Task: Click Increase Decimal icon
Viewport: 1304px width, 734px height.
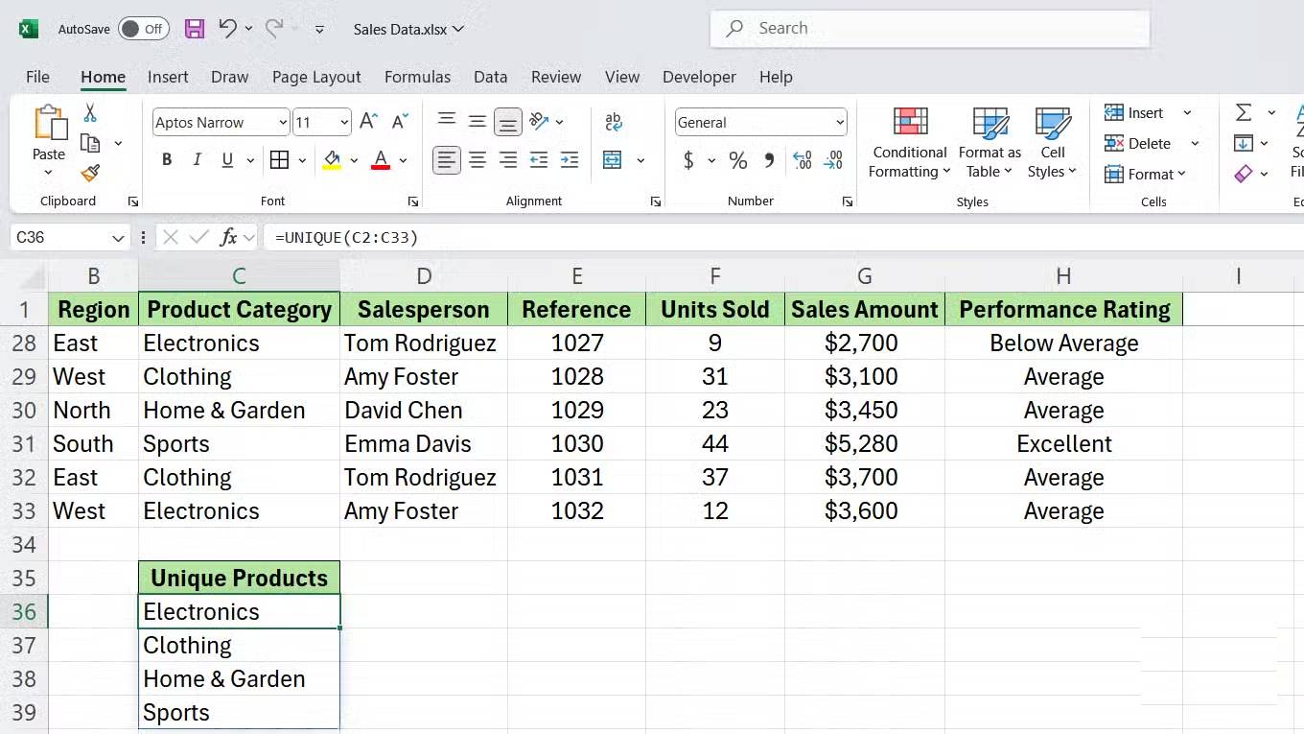Action: pos(802,160)
